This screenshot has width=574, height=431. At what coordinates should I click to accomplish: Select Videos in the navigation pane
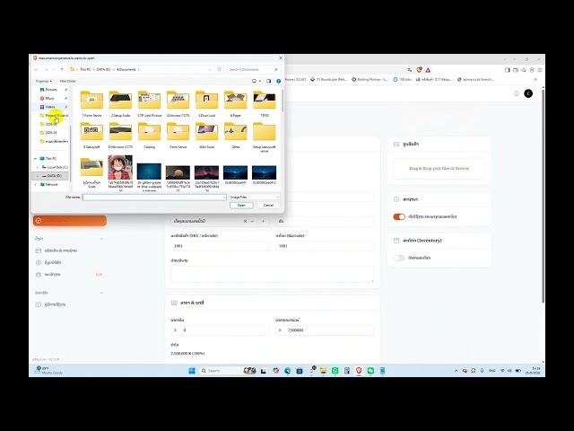(50, 107)
